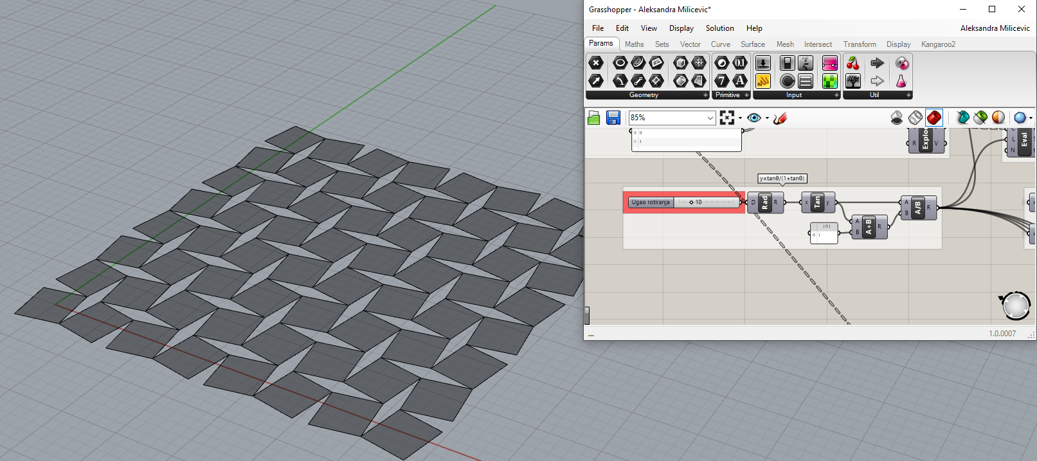Open the Edit menu

(x=622, y=28)
